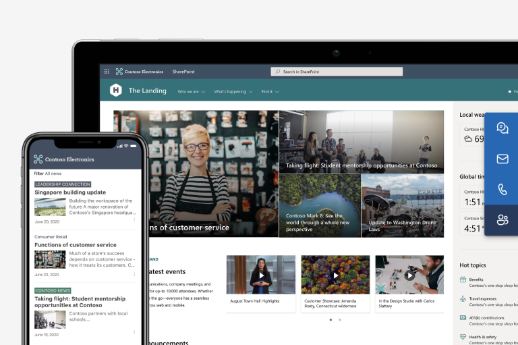Select the second carousel page dot
Viewport: 518px width, 345px height.
tap(340, 319)
